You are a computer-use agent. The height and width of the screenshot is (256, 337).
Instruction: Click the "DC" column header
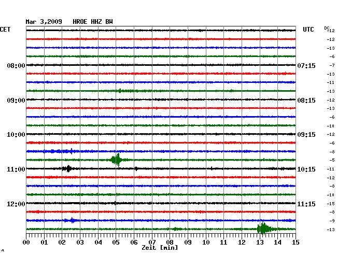click(x=327, y=28)
